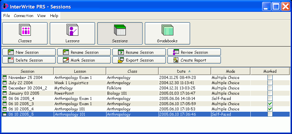Open the Lessons section icon

coord(72,30)
